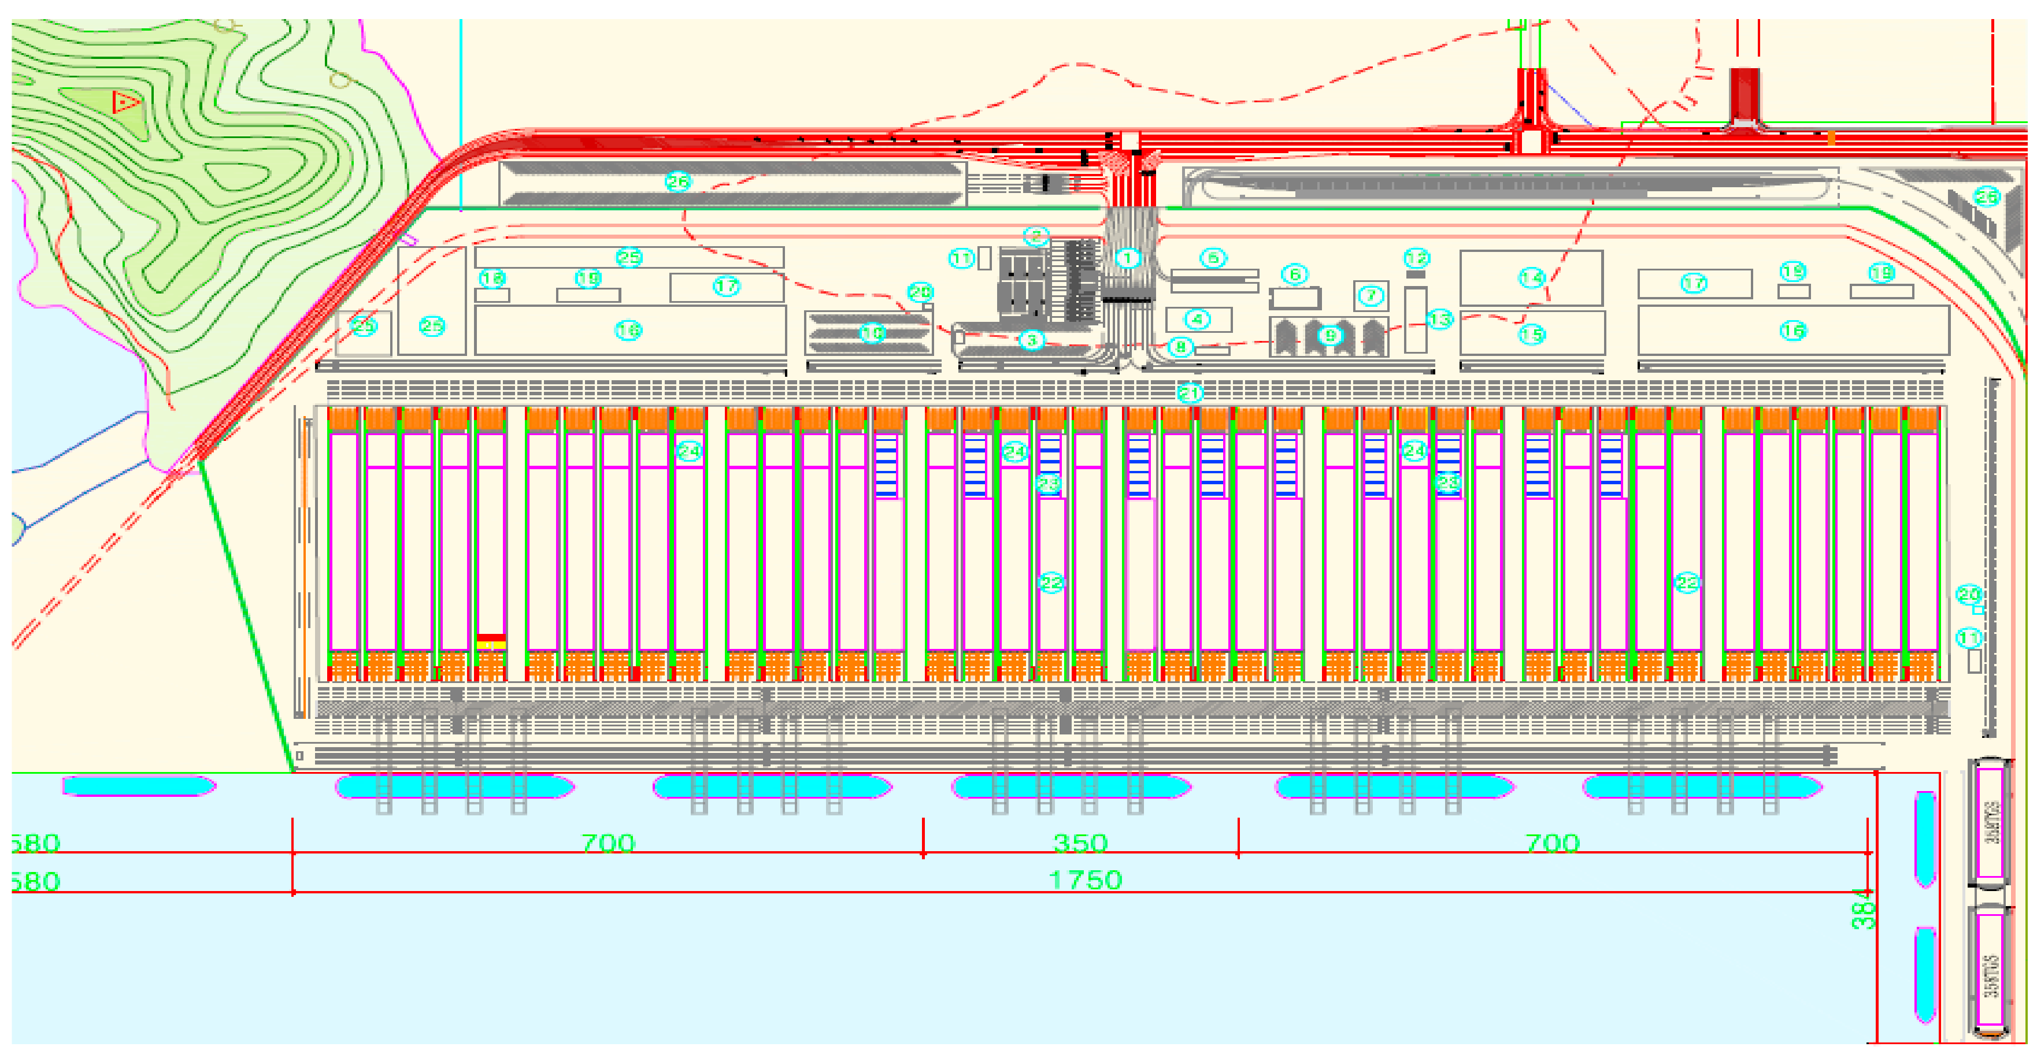Image resolution: width=2037 pixels, height=1054 pixels.
Task: Click the circled 3 marker on the curved lane
Action: click(x=1031, y=341)
